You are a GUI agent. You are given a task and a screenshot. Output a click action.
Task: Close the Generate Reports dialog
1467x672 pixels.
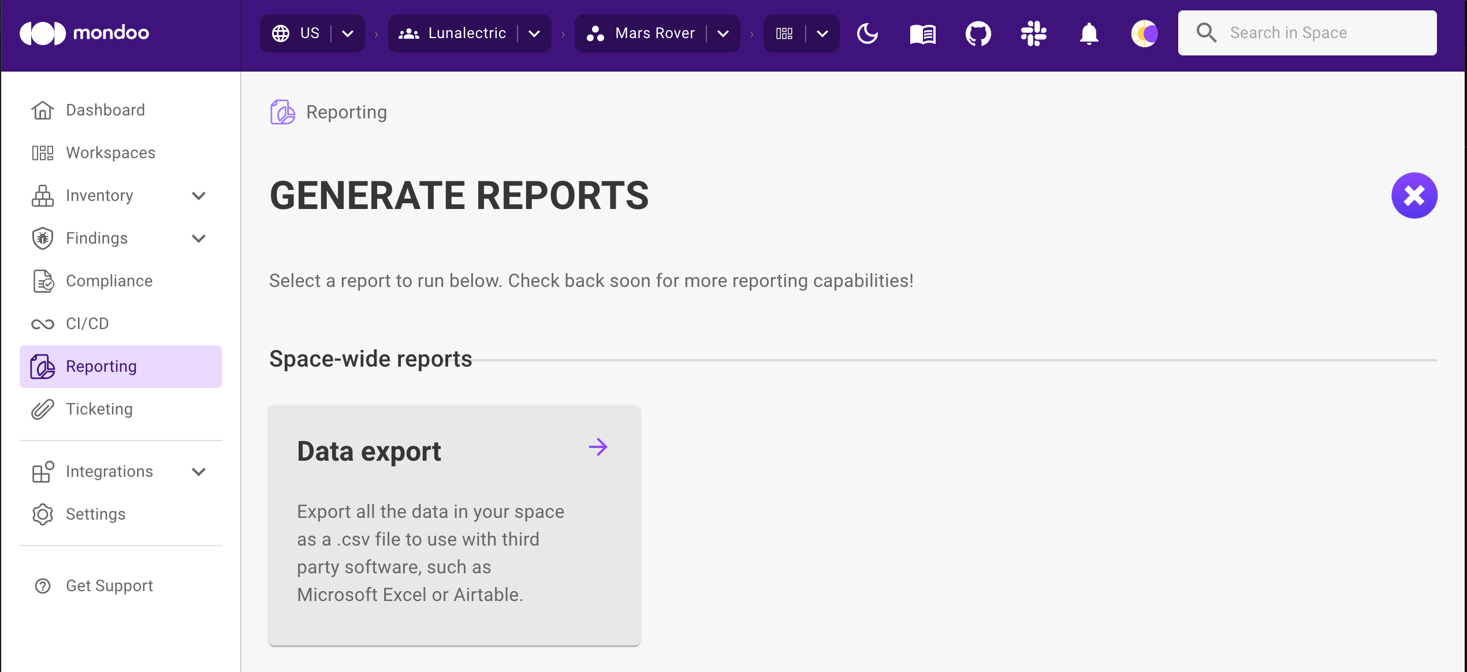1414,196
